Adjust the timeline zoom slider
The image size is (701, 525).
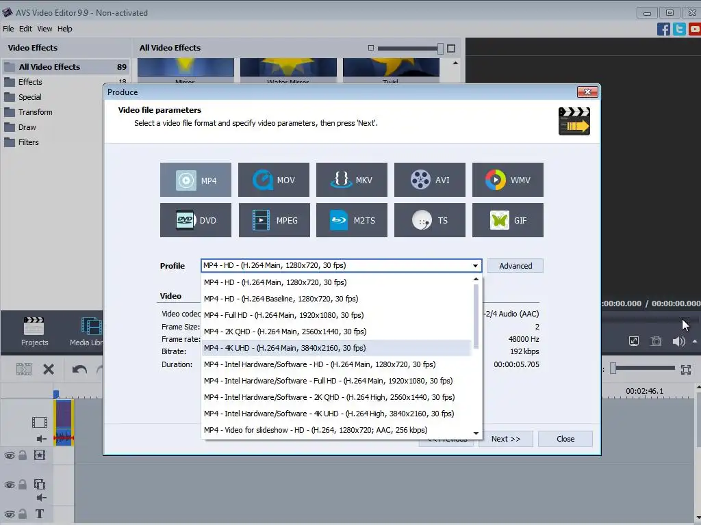coord(613,368)
